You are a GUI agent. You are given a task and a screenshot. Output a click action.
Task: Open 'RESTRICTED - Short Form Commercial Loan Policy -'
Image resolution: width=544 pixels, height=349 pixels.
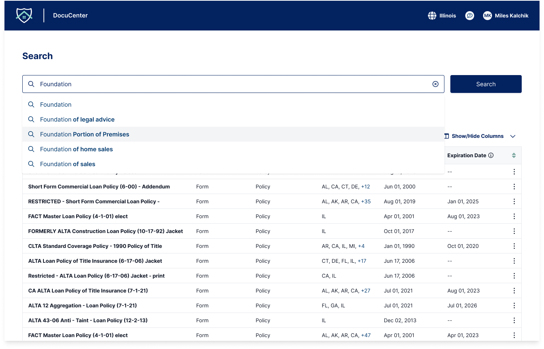click(x=94, y=201)
